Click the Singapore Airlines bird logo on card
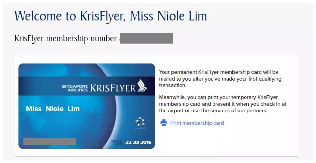This screenshot has width=316, height=163. (142, 85)
